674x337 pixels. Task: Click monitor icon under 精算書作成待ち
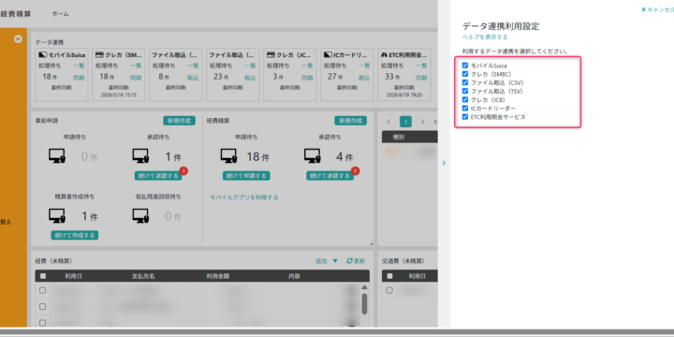pyautogui.click(x=57, y=216)
